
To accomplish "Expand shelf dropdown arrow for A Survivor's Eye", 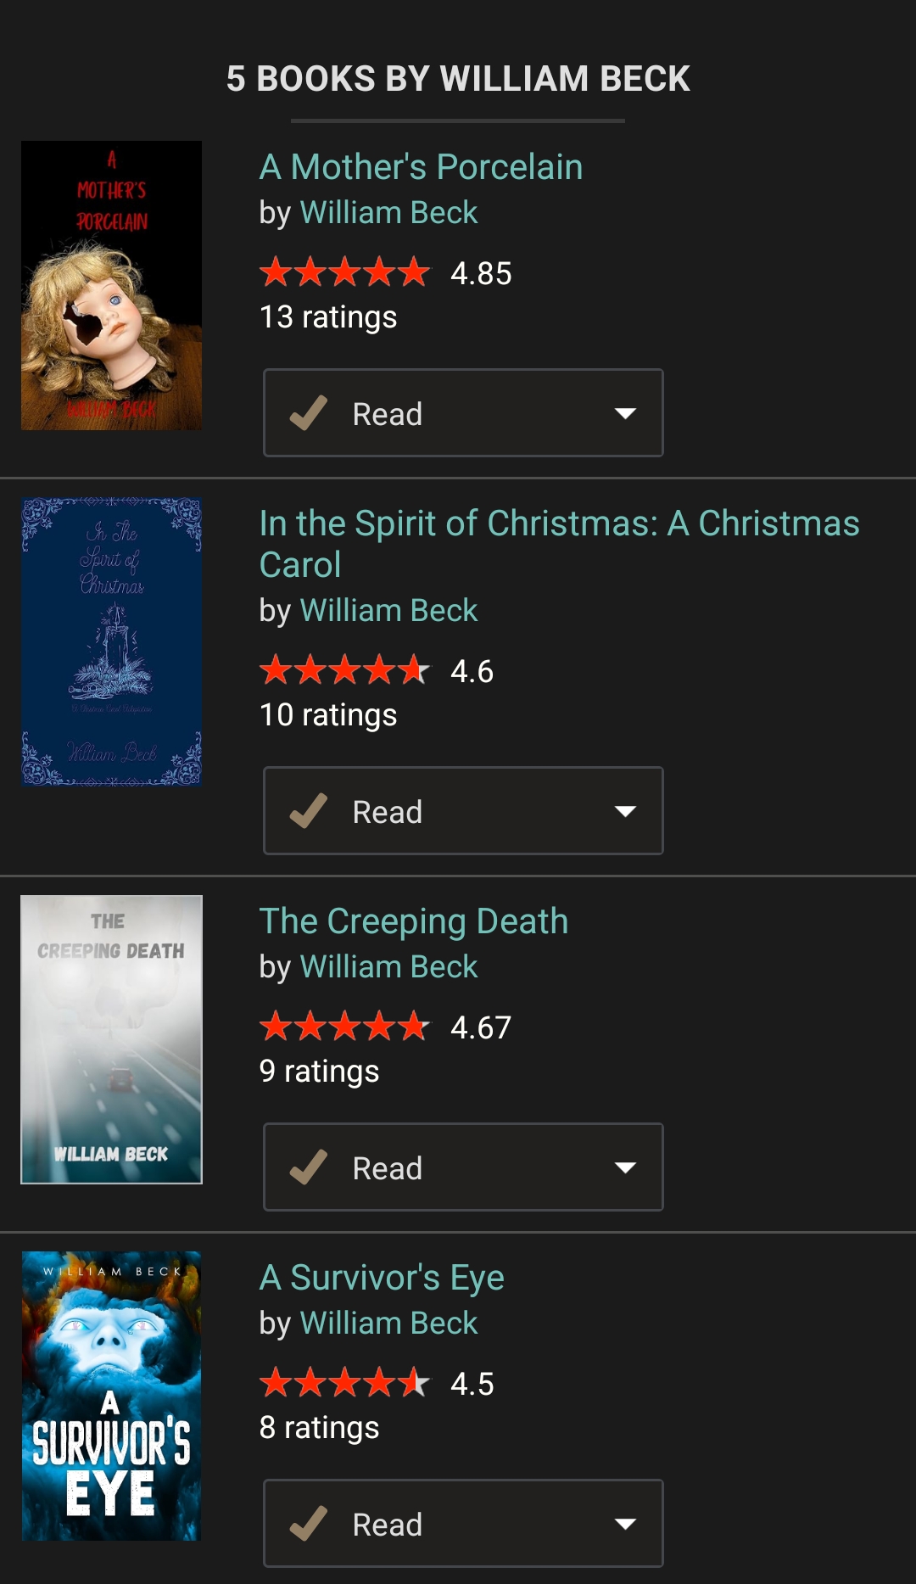I will pyautogui.click(x=625, y=1524).
